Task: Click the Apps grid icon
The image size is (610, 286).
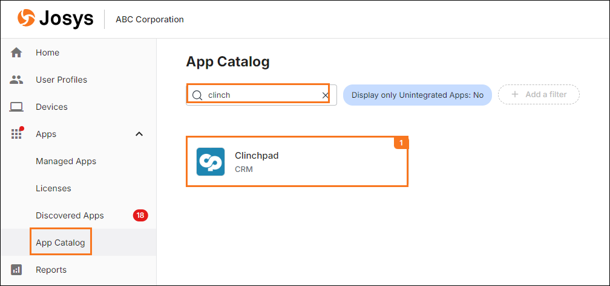Action: [17, 133]
